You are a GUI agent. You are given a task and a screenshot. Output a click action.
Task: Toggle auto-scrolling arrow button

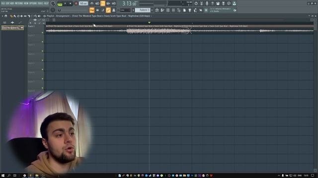[97, 10]
